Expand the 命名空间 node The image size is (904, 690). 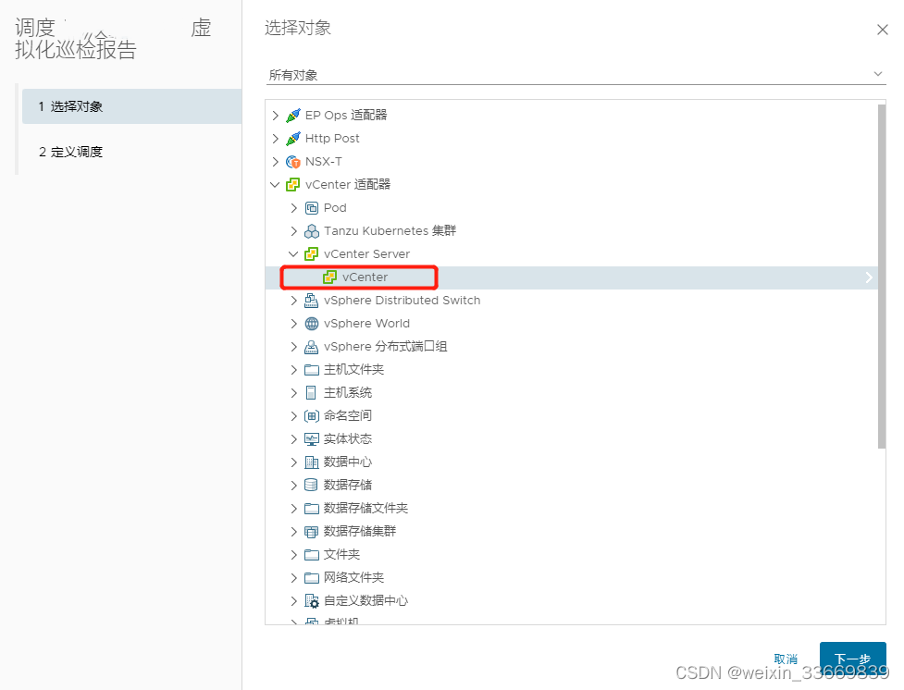[294, 415]
